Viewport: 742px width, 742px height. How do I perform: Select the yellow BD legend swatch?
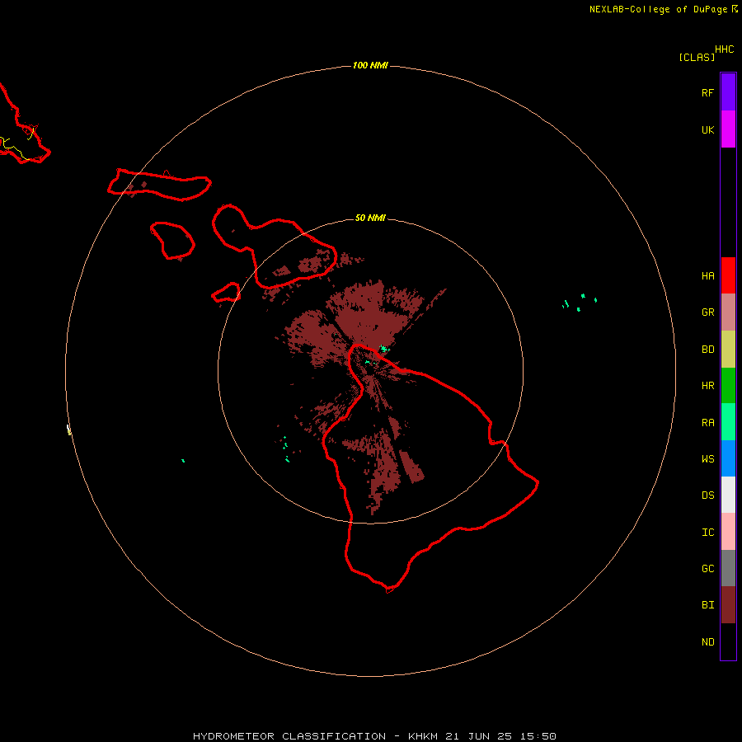[x=728, y=349]
